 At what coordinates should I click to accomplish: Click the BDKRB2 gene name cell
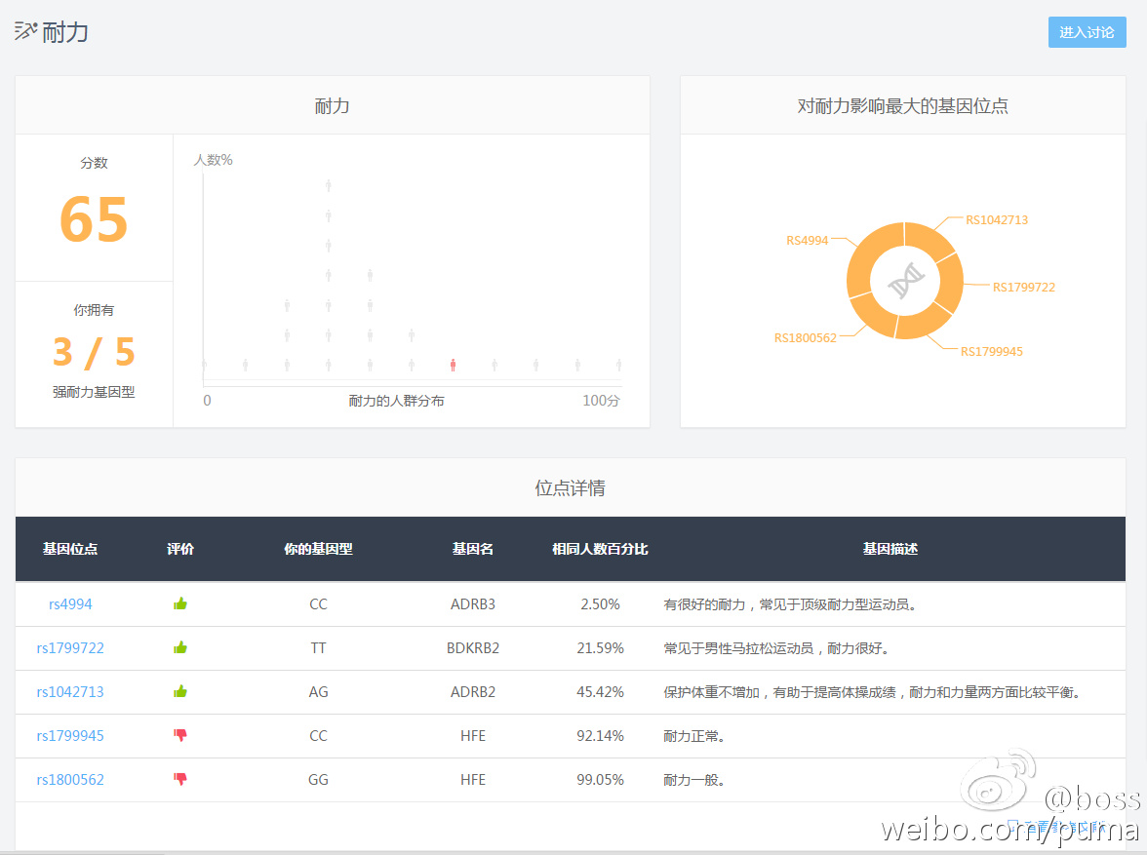tap(472, 648)
